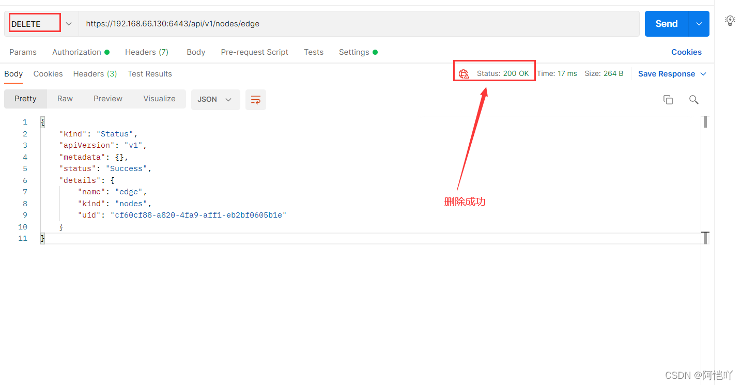Click the uid value cf60cf88-a820-4fa9-aff1-eb2bf0605b1e
This screenshot has height=385, width=741.
[198, 215]
